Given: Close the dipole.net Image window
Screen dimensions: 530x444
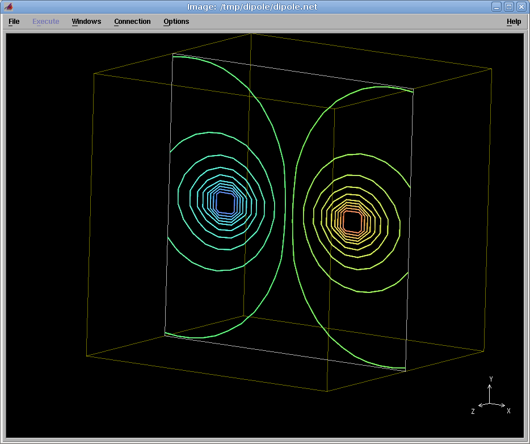Looking at the screenshot, I should [x=521, y=7].
